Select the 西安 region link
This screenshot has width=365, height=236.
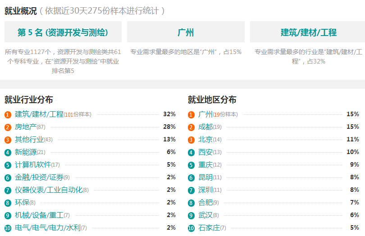pos(205,152)
